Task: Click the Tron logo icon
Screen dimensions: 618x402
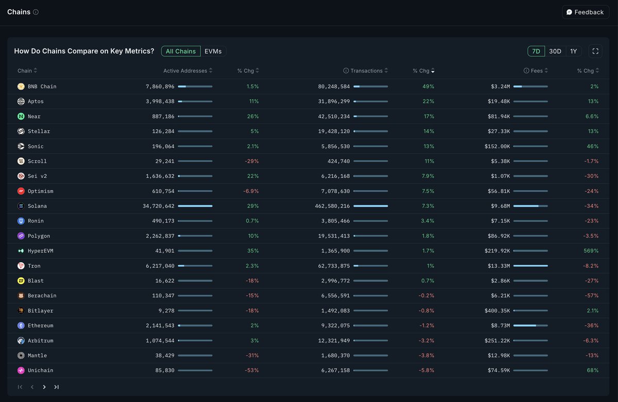Action: [21, 266]
